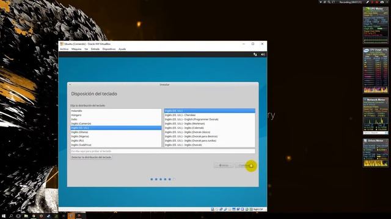391x219 pixels.
Task: Select Inglés (Dvorak para zurdos) variant
Action: [x=210, y=141]
